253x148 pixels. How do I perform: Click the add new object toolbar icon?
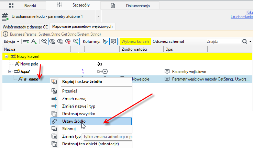(x=26, y=41)
